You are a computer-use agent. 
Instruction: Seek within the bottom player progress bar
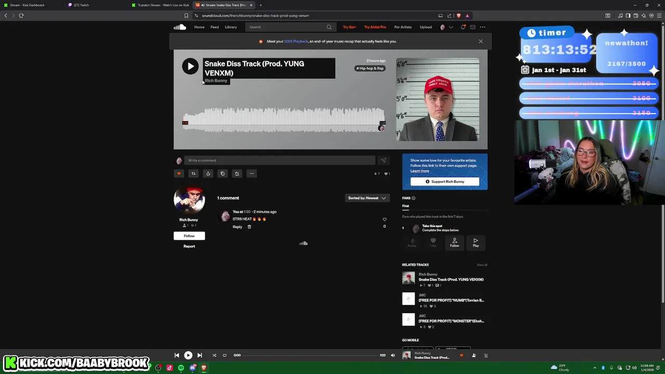[310, 355]
